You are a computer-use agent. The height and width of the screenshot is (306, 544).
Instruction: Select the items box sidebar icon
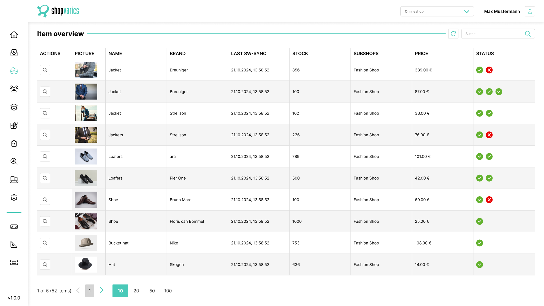pos(14,71)
